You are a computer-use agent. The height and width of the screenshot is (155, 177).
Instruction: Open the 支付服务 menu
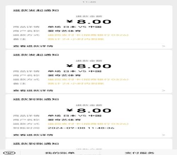tap(139, 153)
